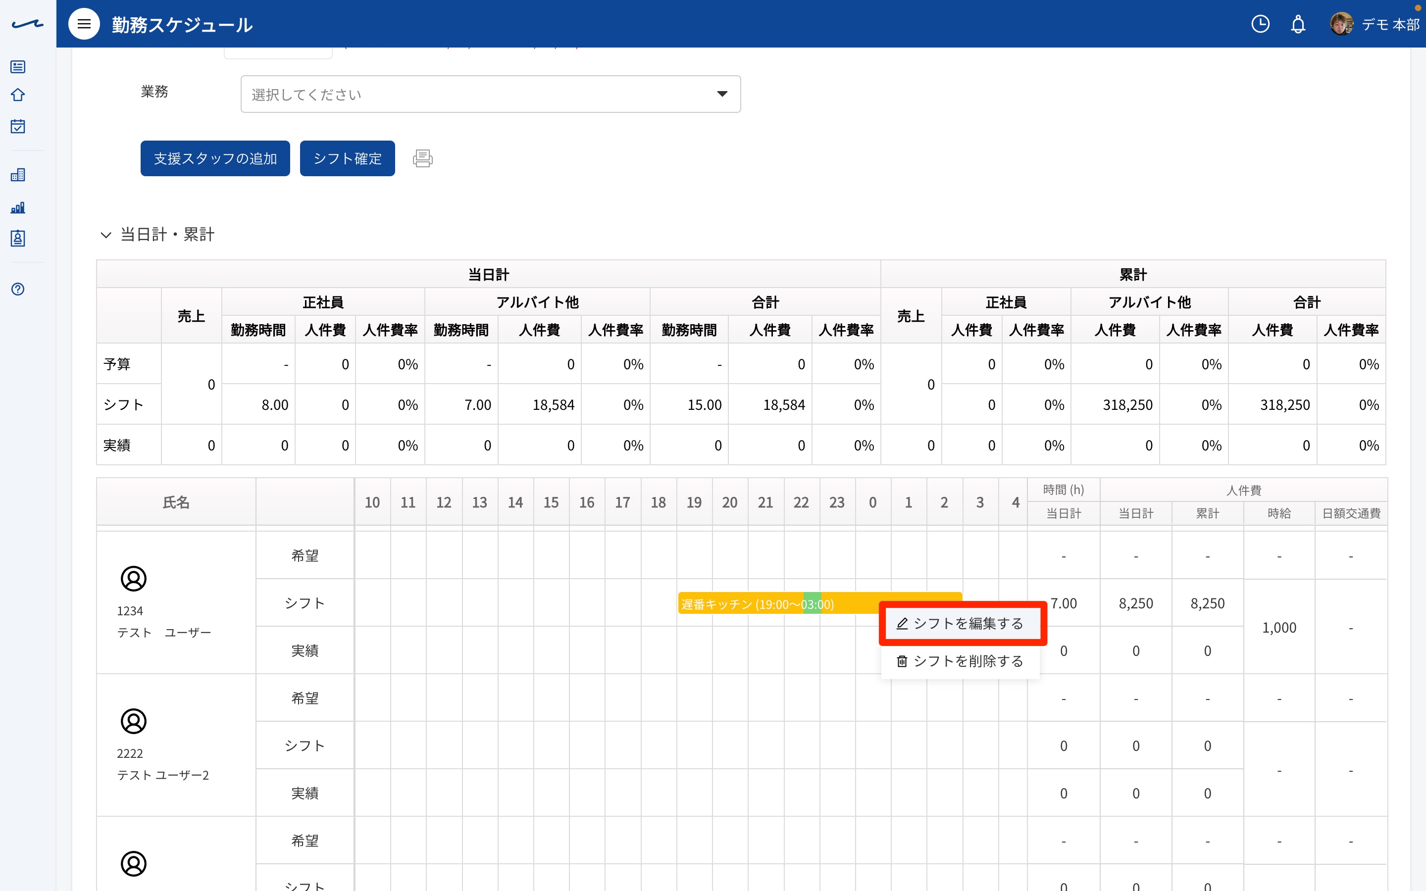Go to the home icon in the sidebar

click(x=18, y=95)
